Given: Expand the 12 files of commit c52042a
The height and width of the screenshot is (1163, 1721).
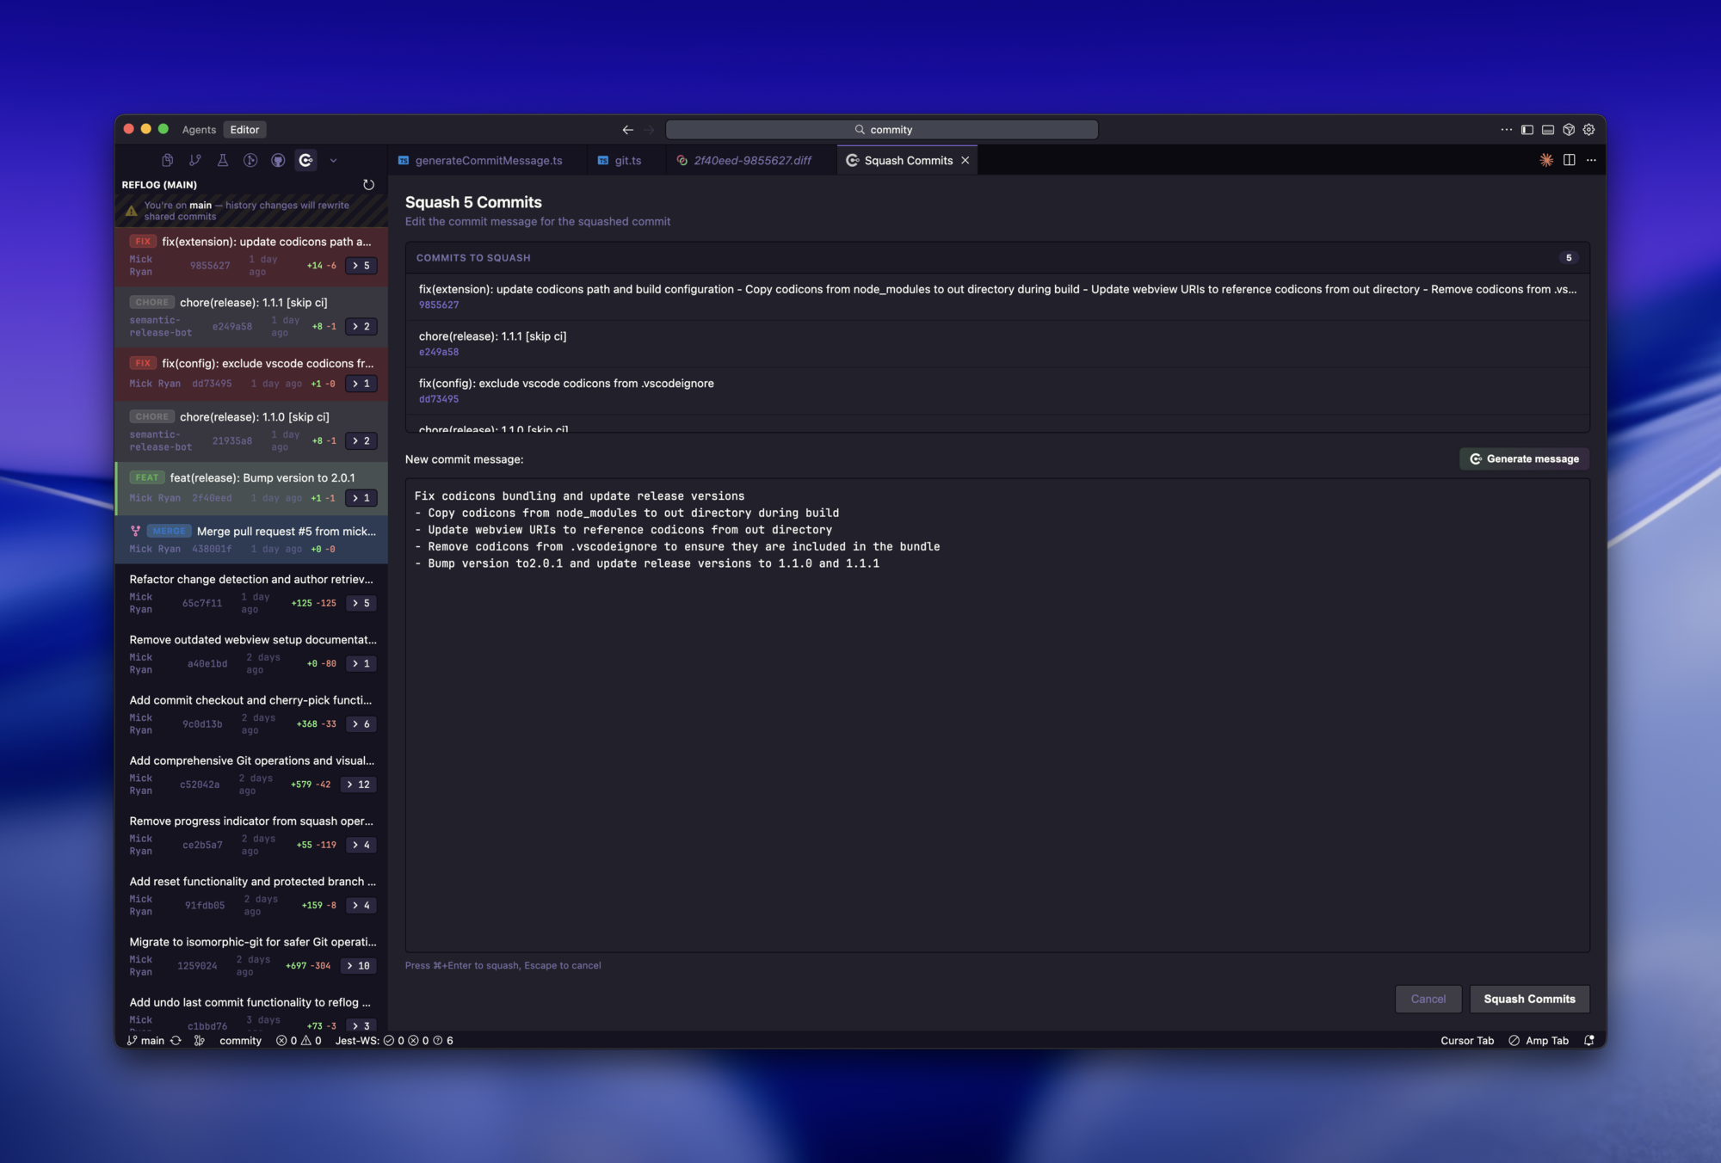Looking at the screenshot, I should (359, 785).
